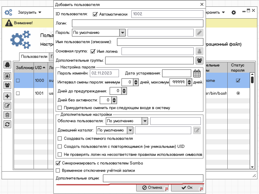Click the bell notification icon in sidebar
This screenshot has height=194, width=259.
click(x=7, y=65)
